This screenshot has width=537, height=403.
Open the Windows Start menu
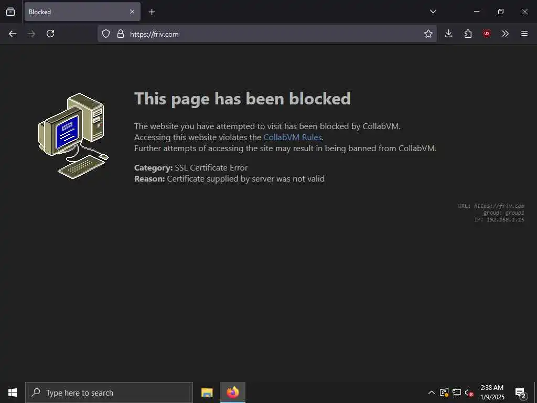[x=13, y=393]
